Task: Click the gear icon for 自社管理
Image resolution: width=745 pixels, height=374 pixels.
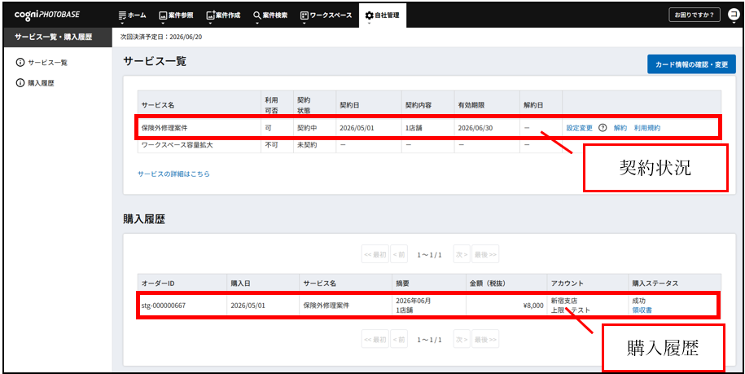Action: 369,15
